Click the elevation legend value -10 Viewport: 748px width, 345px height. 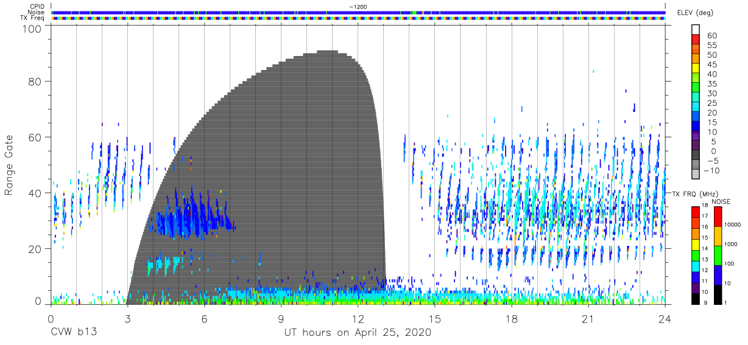[x=710, y=170]
